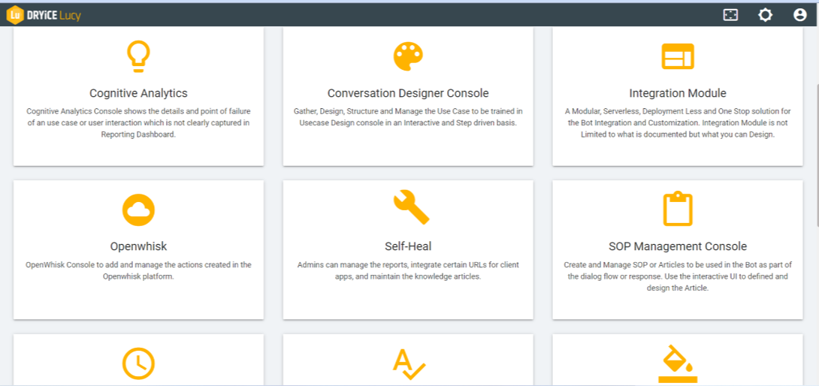Click the SOP Management clipboard icon
Viewport: 819px width, 386px height.
coord(677,209)
